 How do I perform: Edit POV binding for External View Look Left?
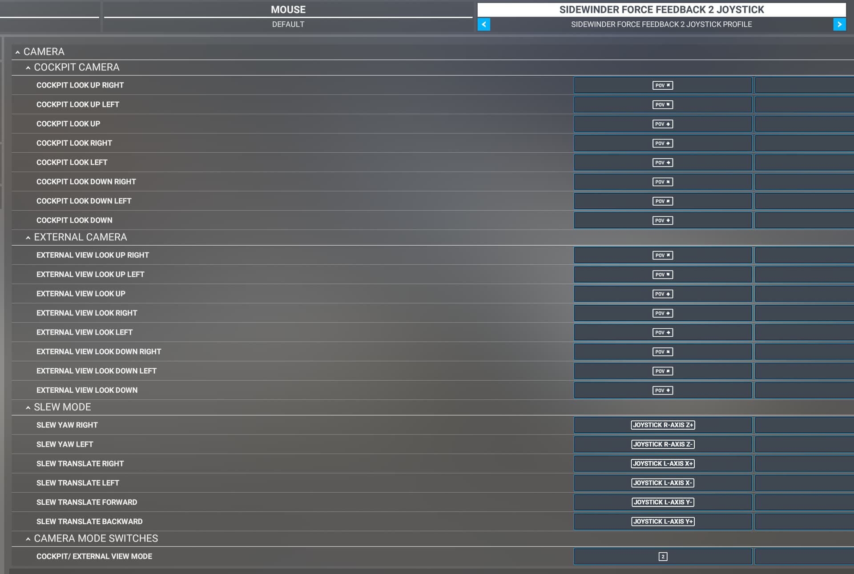click(x=663, y=332)
